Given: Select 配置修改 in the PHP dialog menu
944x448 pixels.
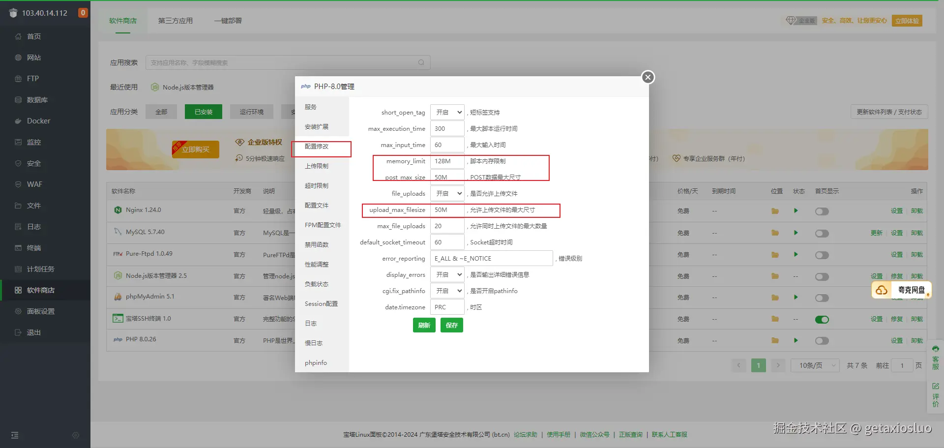Looking at the screenshot, I should 322,146.
